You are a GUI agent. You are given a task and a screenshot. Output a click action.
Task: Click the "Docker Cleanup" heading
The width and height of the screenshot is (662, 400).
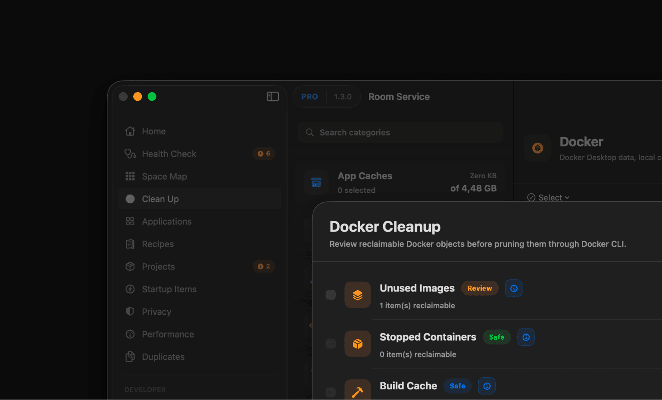click(385, 226)
